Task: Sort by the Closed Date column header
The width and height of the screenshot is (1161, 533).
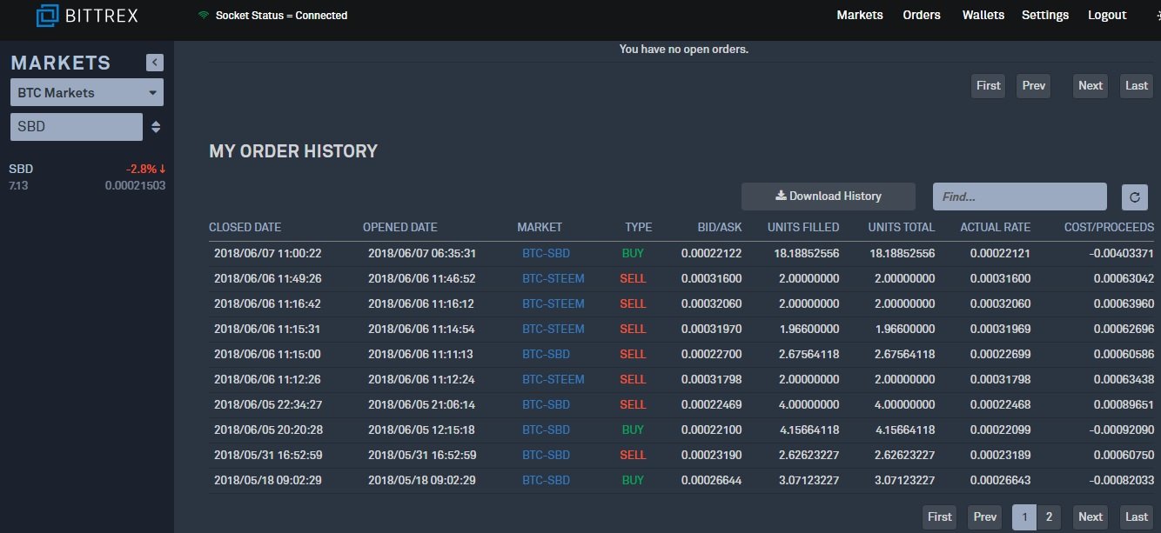Action: [245, 227]
